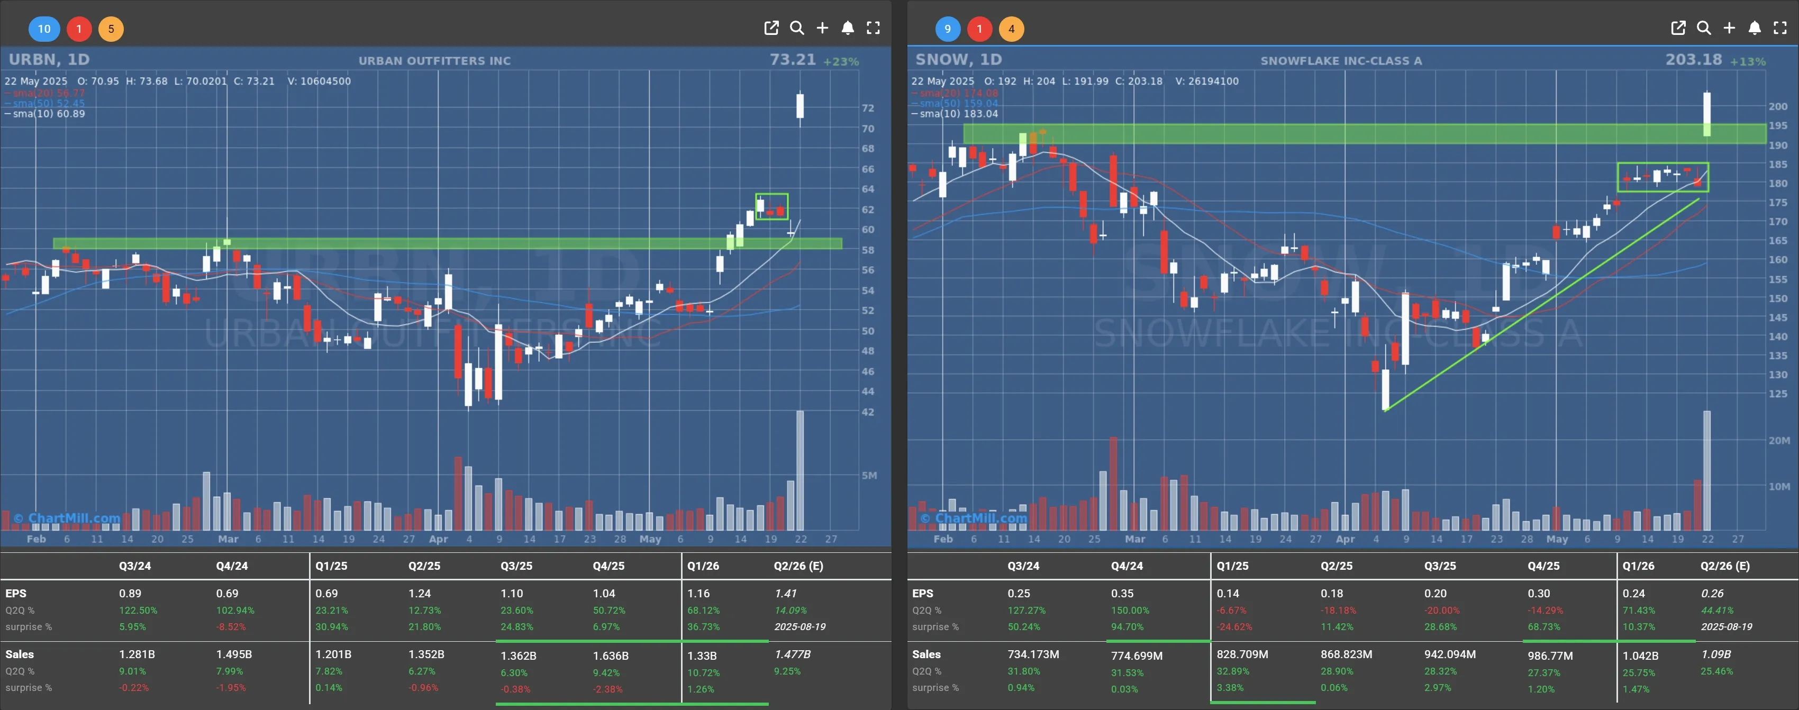Click SNOW surprise 68.73% value

1544,627
